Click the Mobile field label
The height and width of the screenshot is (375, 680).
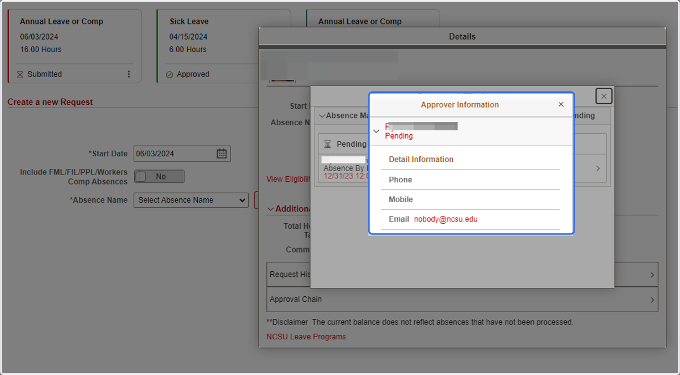(401, 199)
